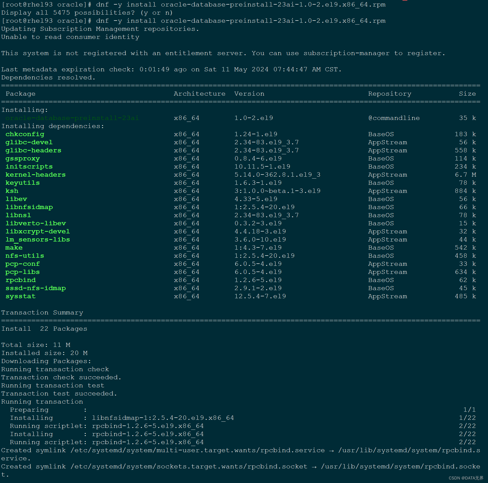Click the 'libxcrypt-devel' package name
This screenshot has height=483, width=488.
[38, 232]
